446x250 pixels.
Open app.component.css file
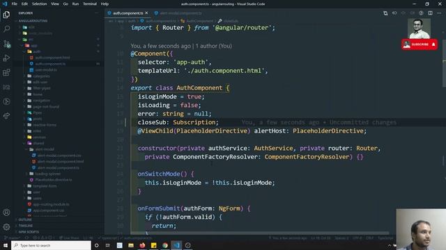(x=48, y=210)
